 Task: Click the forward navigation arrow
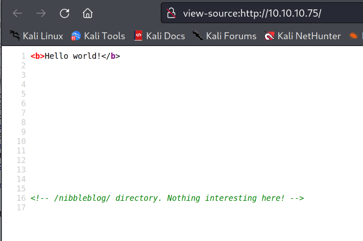coord(41,13)
